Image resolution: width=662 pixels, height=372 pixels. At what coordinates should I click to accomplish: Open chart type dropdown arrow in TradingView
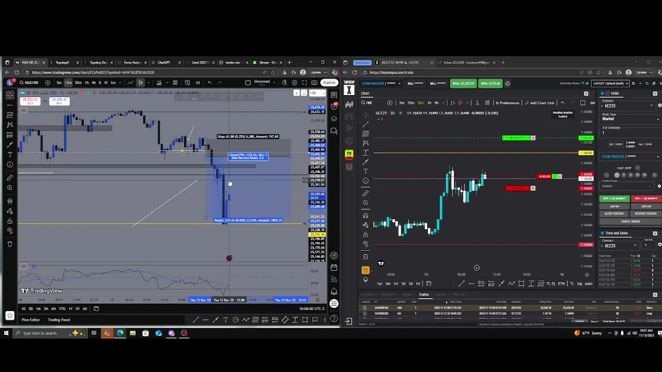click(148, 82)
